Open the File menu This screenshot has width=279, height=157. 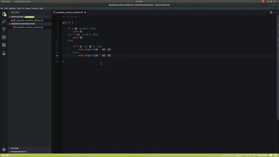[2, 8]
